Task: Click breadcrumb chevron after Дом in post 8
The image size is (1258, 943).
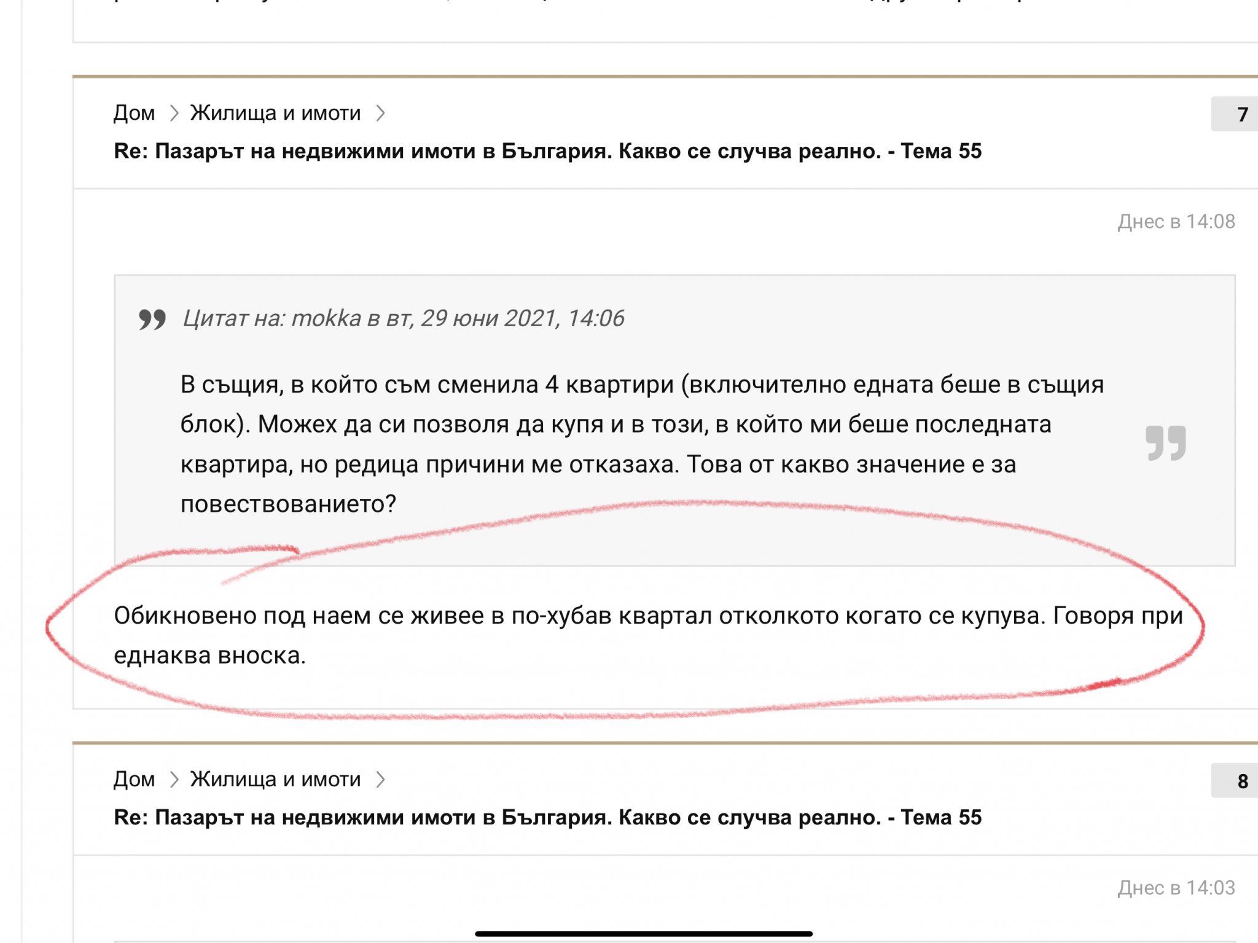Action: coord(174,780)
